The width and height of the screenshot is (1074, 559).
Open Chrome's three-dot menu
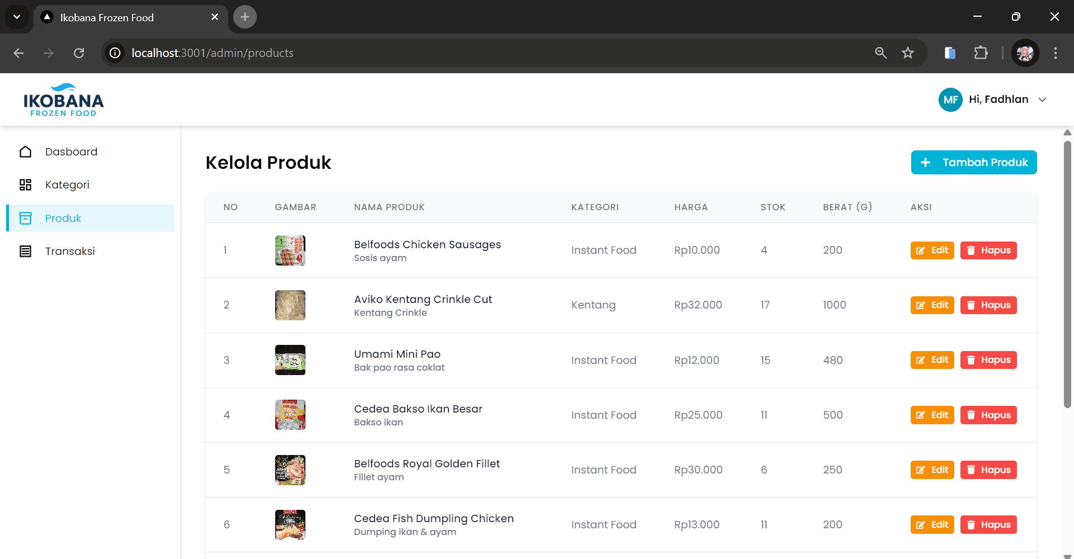coord(1055,53)
